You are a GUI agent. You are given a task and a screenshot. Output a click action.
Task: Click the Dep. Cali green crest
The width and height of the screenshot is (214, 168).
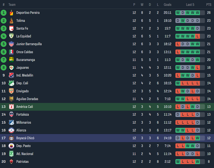point(11,83)
